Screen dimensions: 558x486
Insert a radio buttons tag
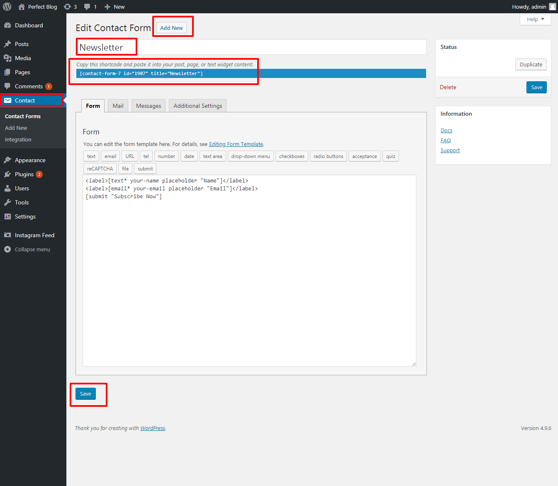click(x=328, y=156)
